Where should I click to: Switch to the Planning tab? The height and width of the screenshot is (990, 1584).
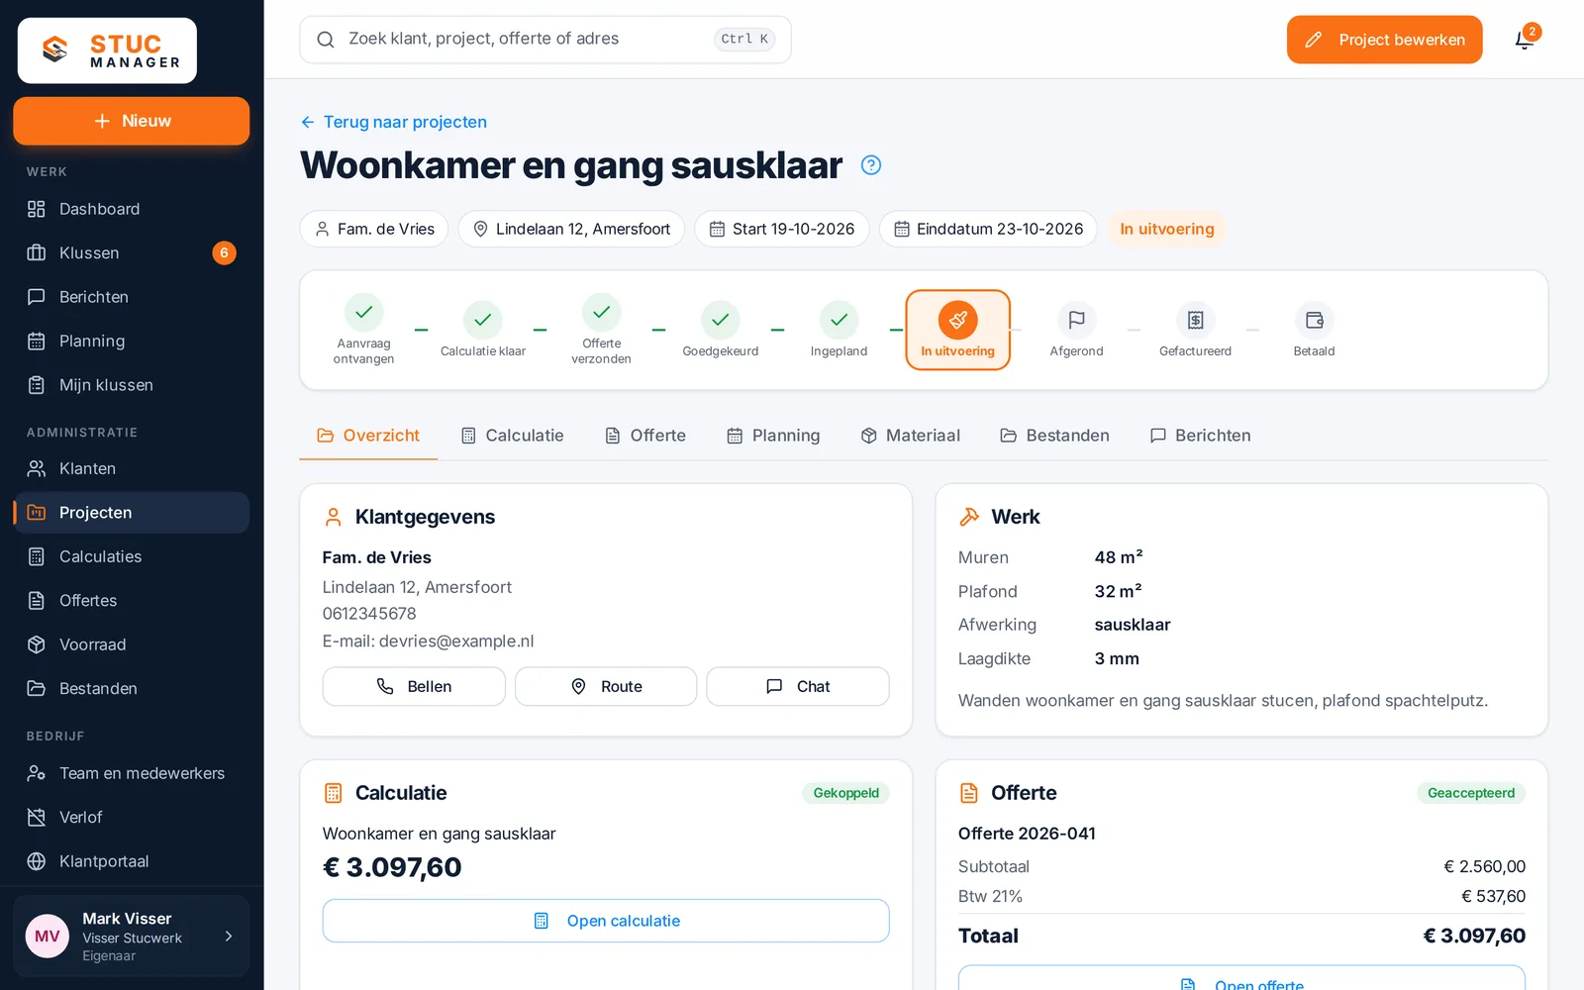tap(773, 436)
